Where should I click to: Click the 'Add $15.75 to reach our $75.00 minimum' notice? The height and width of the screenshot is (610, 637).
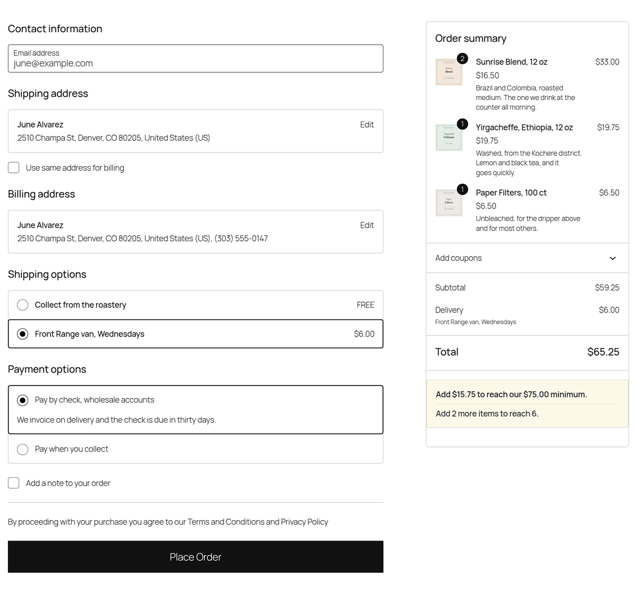(511, 395)
